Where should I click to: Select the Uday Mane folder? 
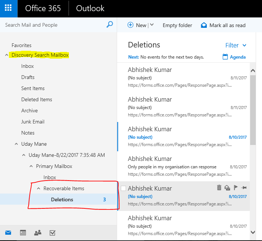34,144
